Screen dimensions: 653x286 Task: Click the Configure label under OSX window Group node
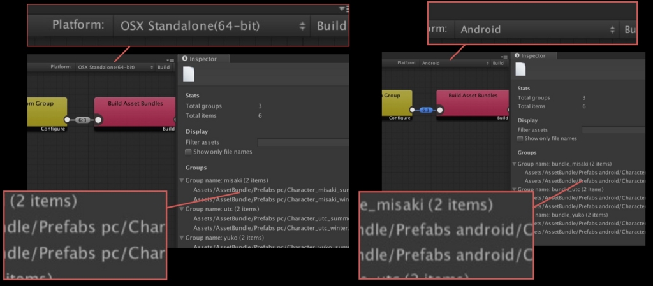pyautogui.click(x=53, y=129)
